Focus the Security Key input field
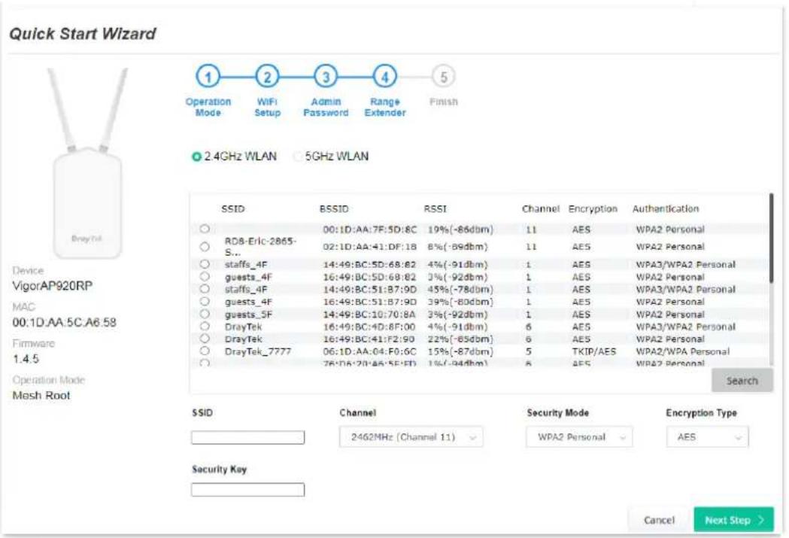The width and height of the screenshot is (789, 538). click(x=247, y=489)
